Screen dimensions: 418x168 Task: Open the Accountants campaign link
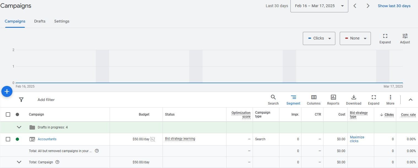coord(47,139)
